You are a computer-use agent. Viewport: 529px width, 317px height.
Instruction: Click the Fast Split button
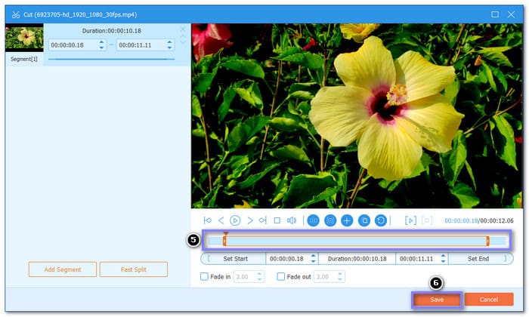pos(133,269)
